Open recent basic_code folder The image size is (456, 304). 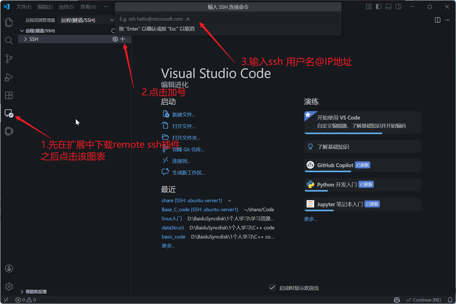coord(174,237)
